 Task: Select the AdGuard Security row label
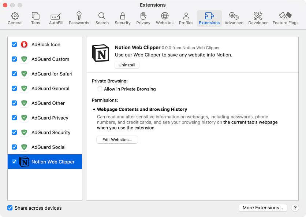[x=51, y=133]
